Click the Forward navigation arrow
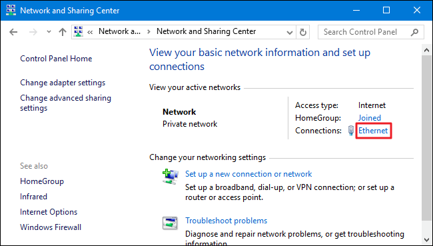Viewport: 433px width, 246px height. (33, 32)
